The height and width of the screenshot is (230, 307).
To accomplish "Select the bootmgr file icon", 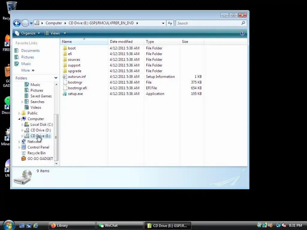I will (x=65, y=82).
